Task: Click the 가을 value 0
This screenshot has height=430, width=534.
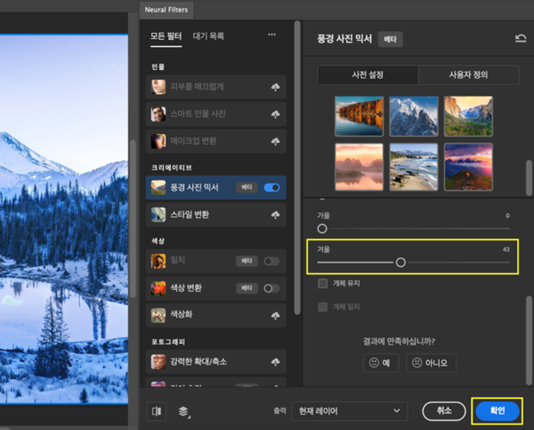Action: (508, 216)
